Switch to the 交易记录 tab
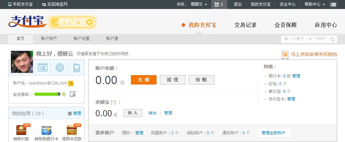The width and height of the screenshot is (345, 142). coord(245,25)
